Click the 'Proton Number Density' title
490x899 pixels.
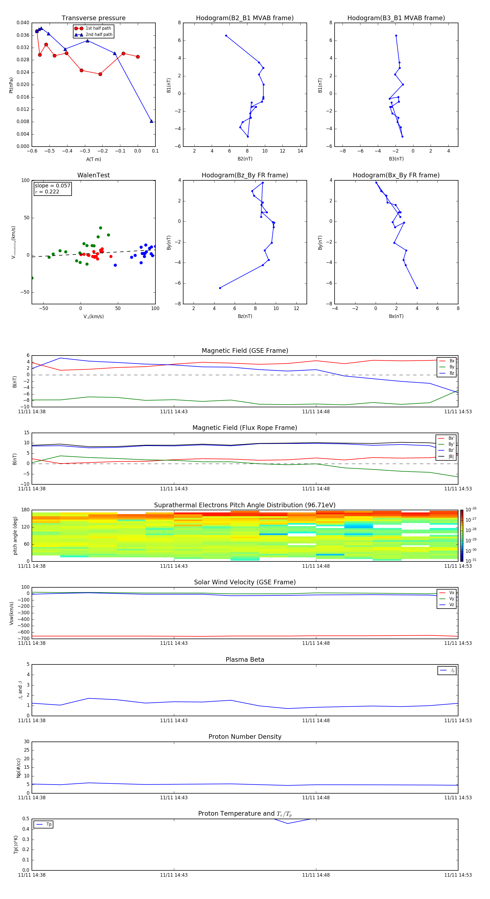coord(245,737)
